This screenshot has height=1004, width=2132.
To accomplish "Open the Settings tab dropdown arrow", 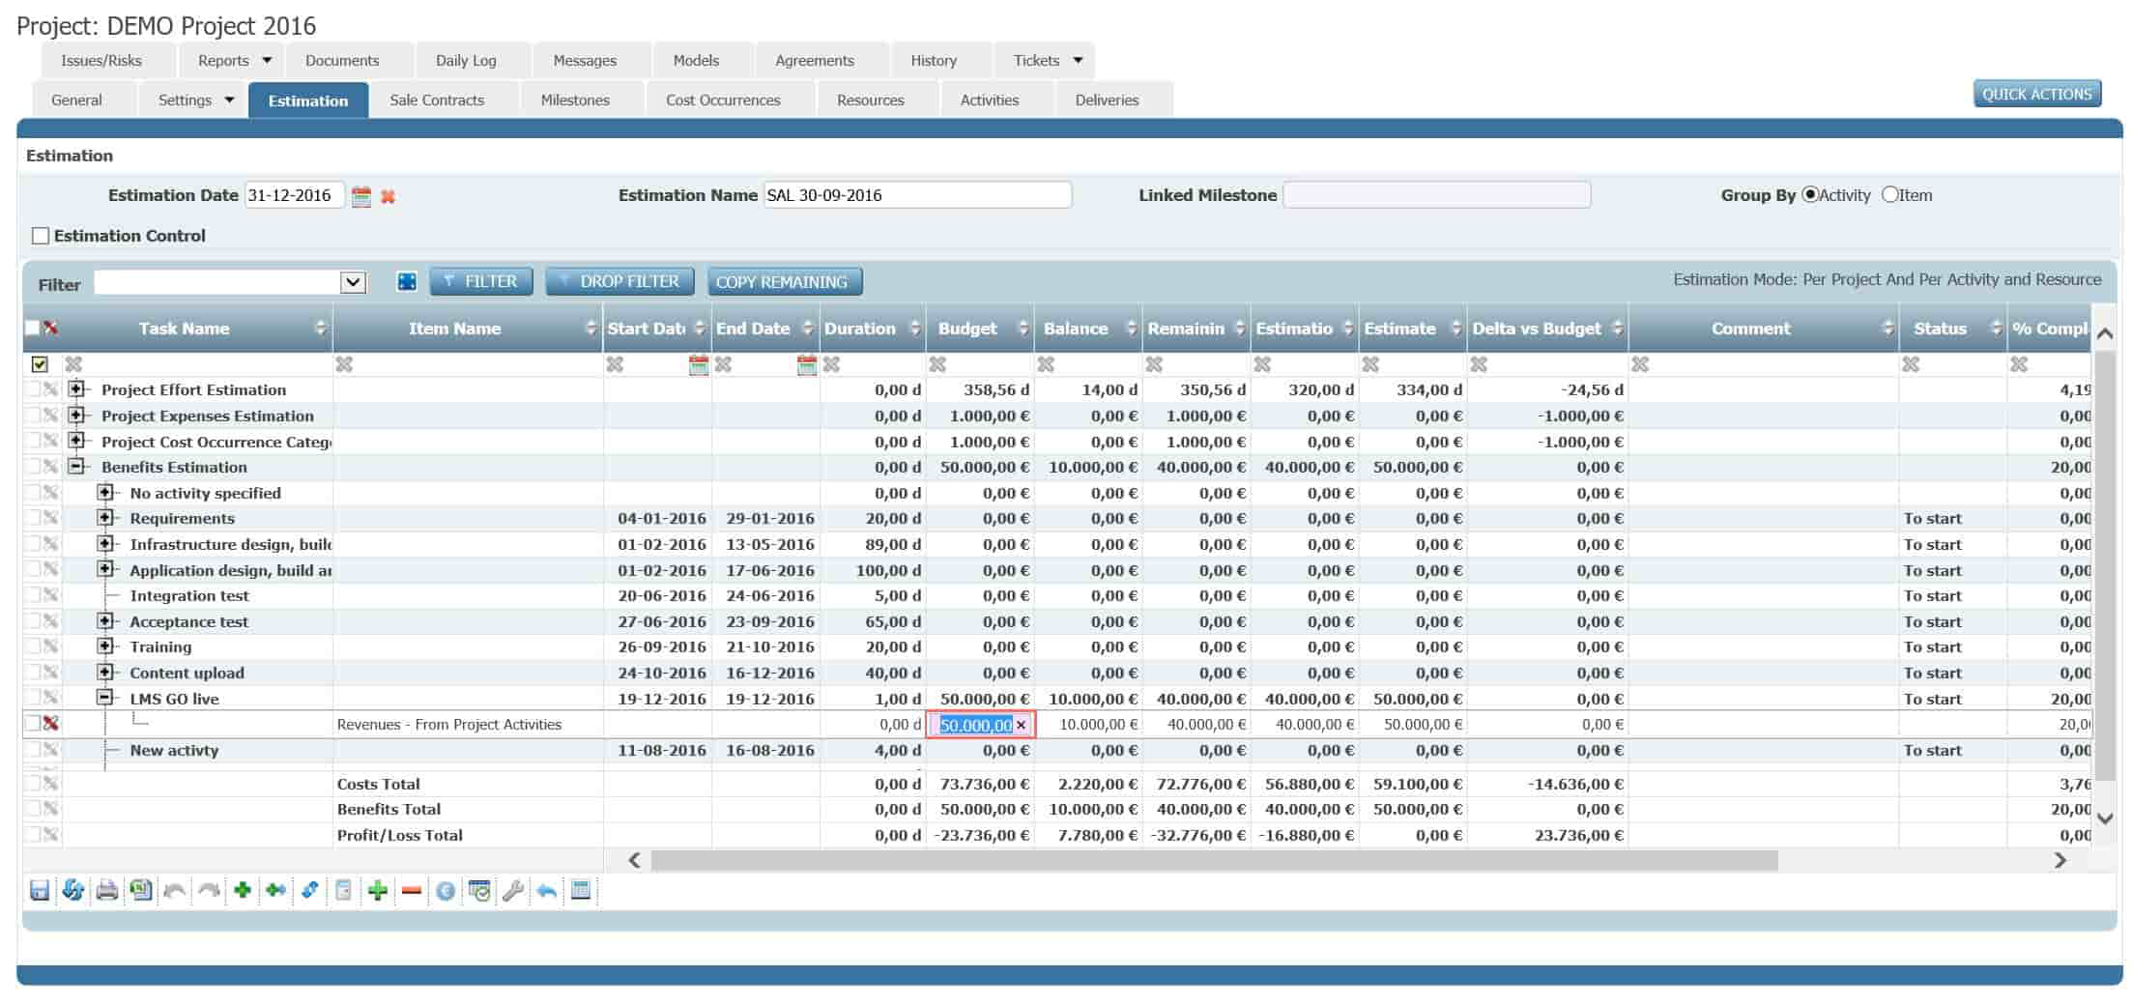I will (229, 100).
